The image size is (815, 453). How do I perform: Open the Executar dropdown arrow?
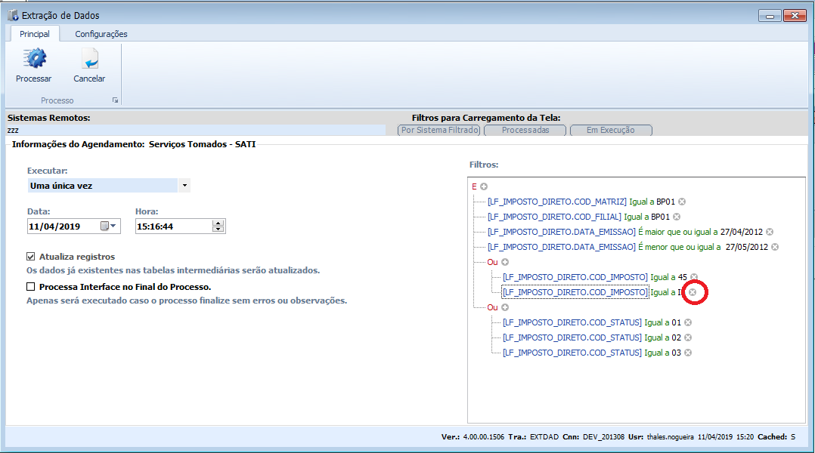[x=184, y=185]
